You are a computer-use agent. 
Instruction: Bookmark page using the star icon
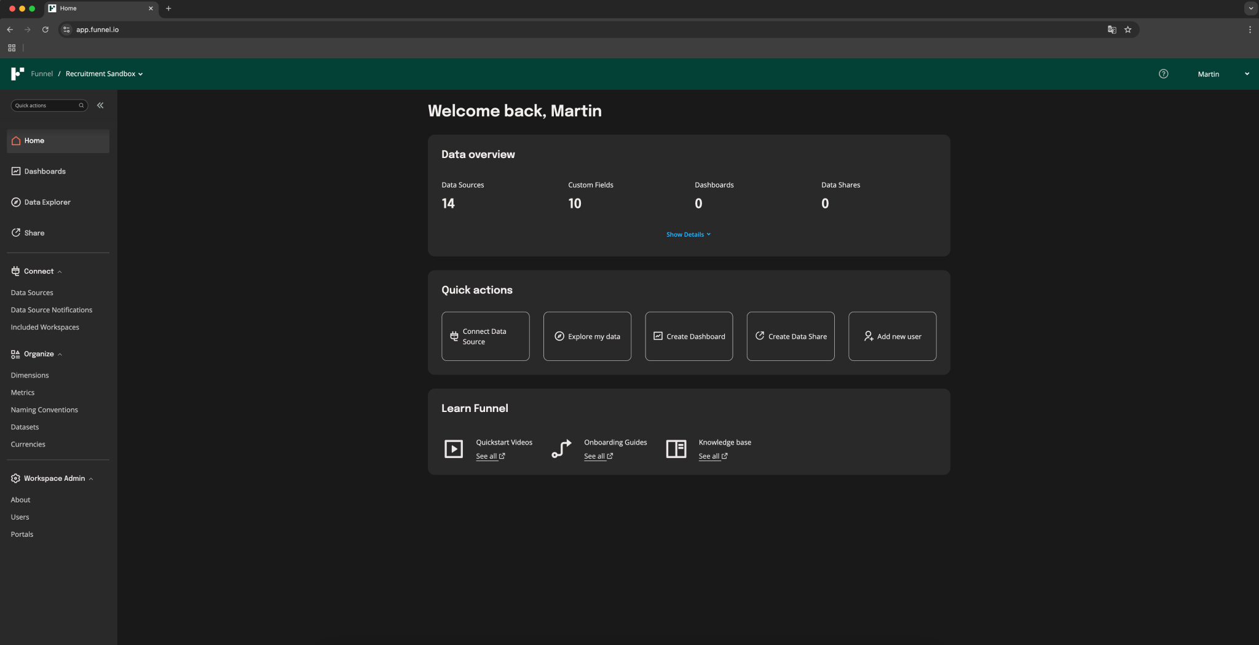click(1127, 30)
